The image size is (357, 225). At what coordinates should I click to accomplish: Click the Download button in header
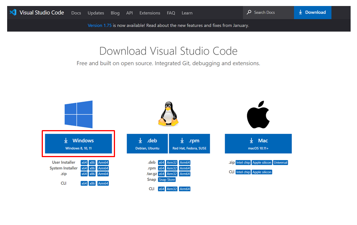pyautogui.click(x=313, y=12)
